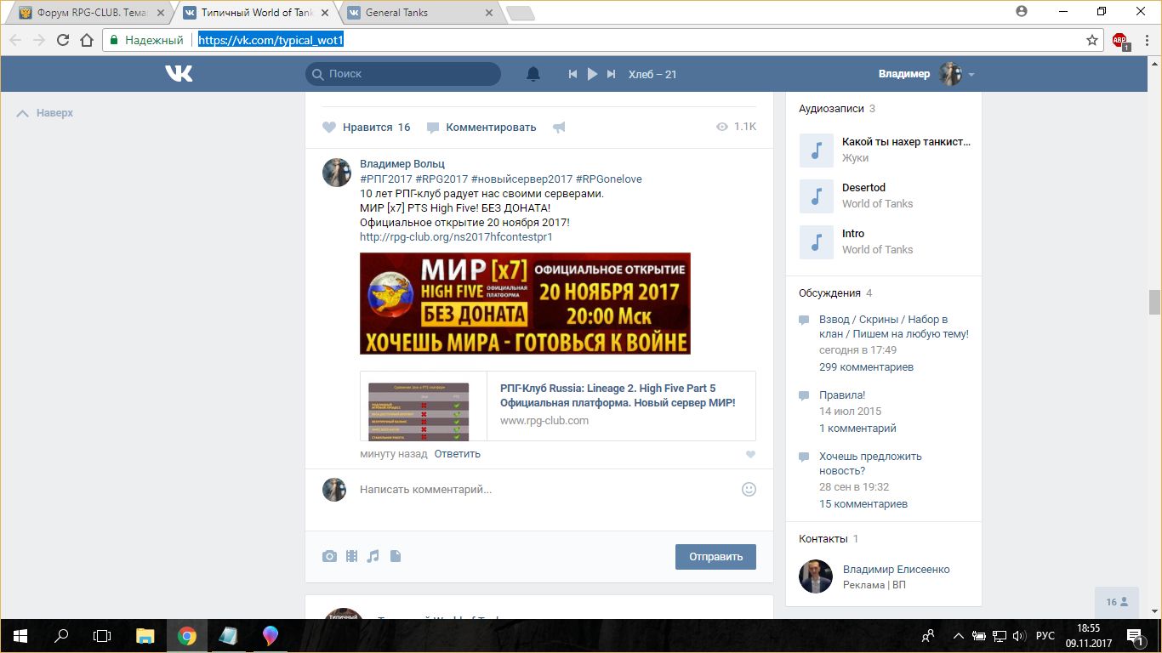This screenshot has width=1162, height=653.
Task: Play the Intro audio track icon
Action: click(x=817, y=242)
